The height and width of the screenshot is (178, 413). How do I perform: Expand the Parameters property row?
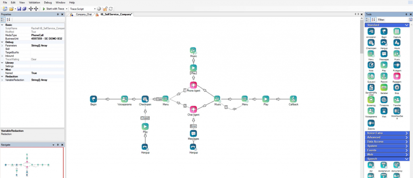point(2,45)
